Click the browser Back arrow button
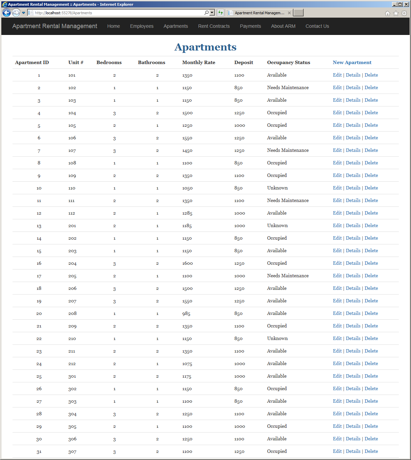The width and height of the screenshot is (411, 460). (x=6, y=13)
